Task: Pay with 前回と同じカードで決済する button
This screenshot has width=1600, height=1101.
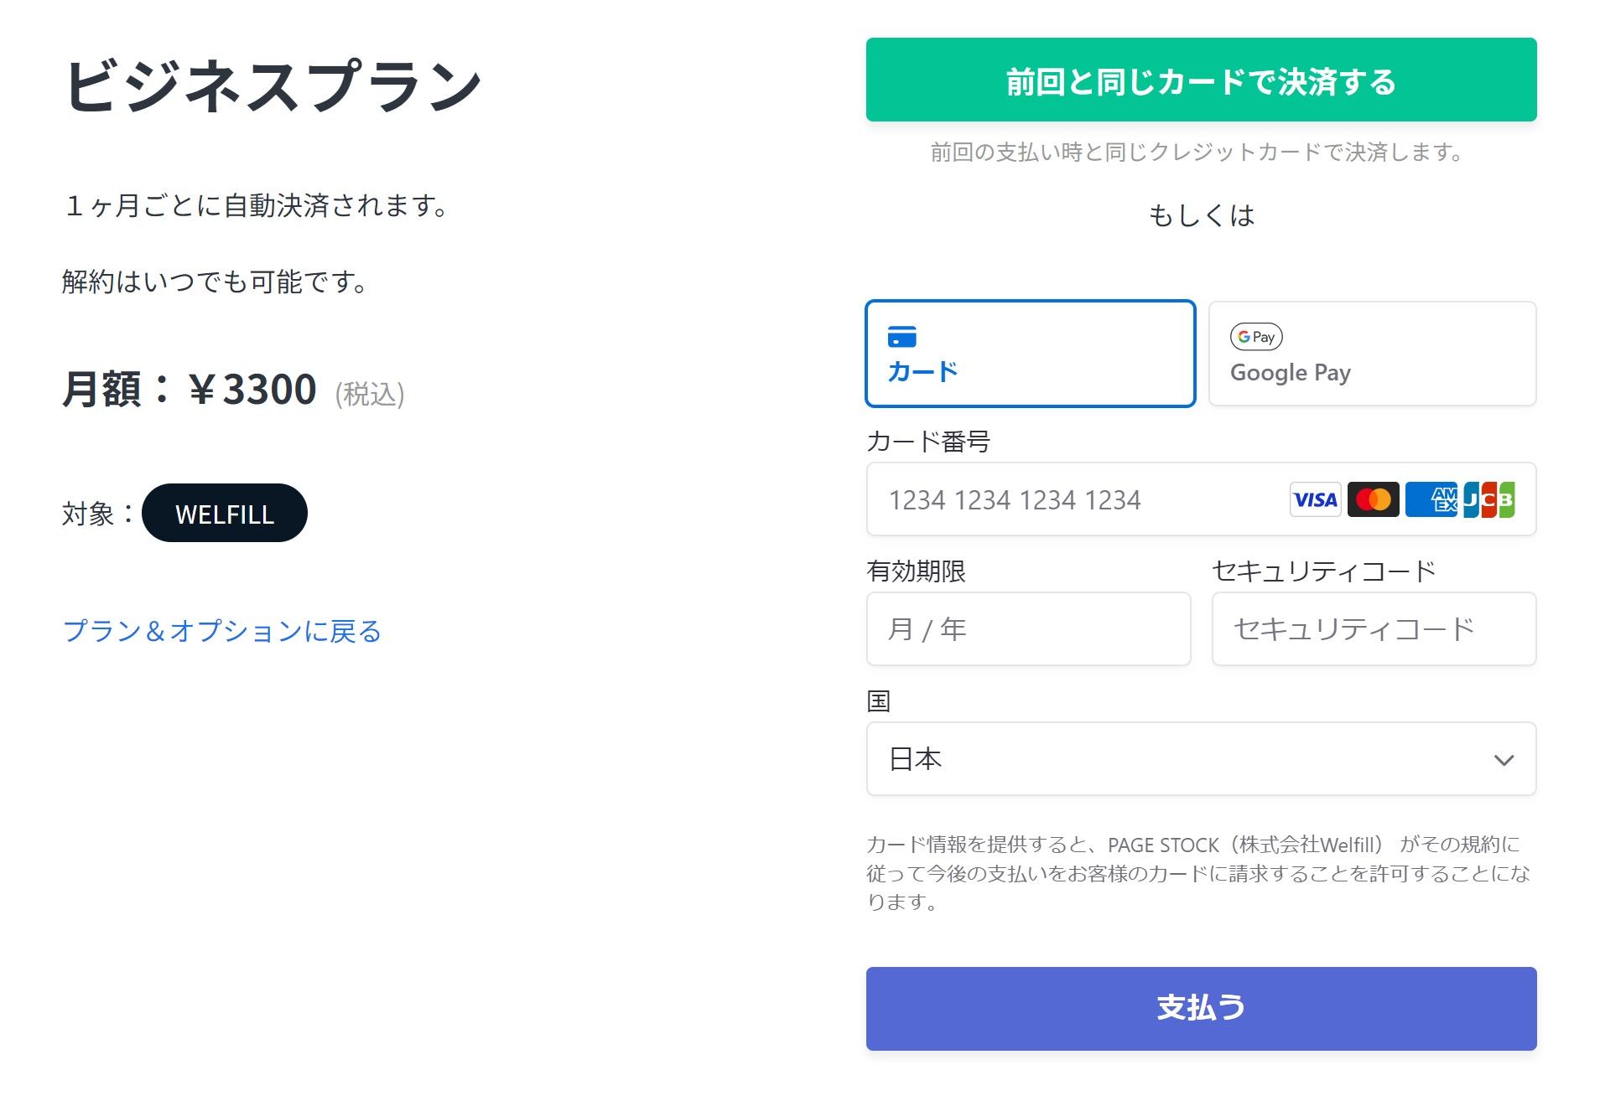Action: point(1201,80)
